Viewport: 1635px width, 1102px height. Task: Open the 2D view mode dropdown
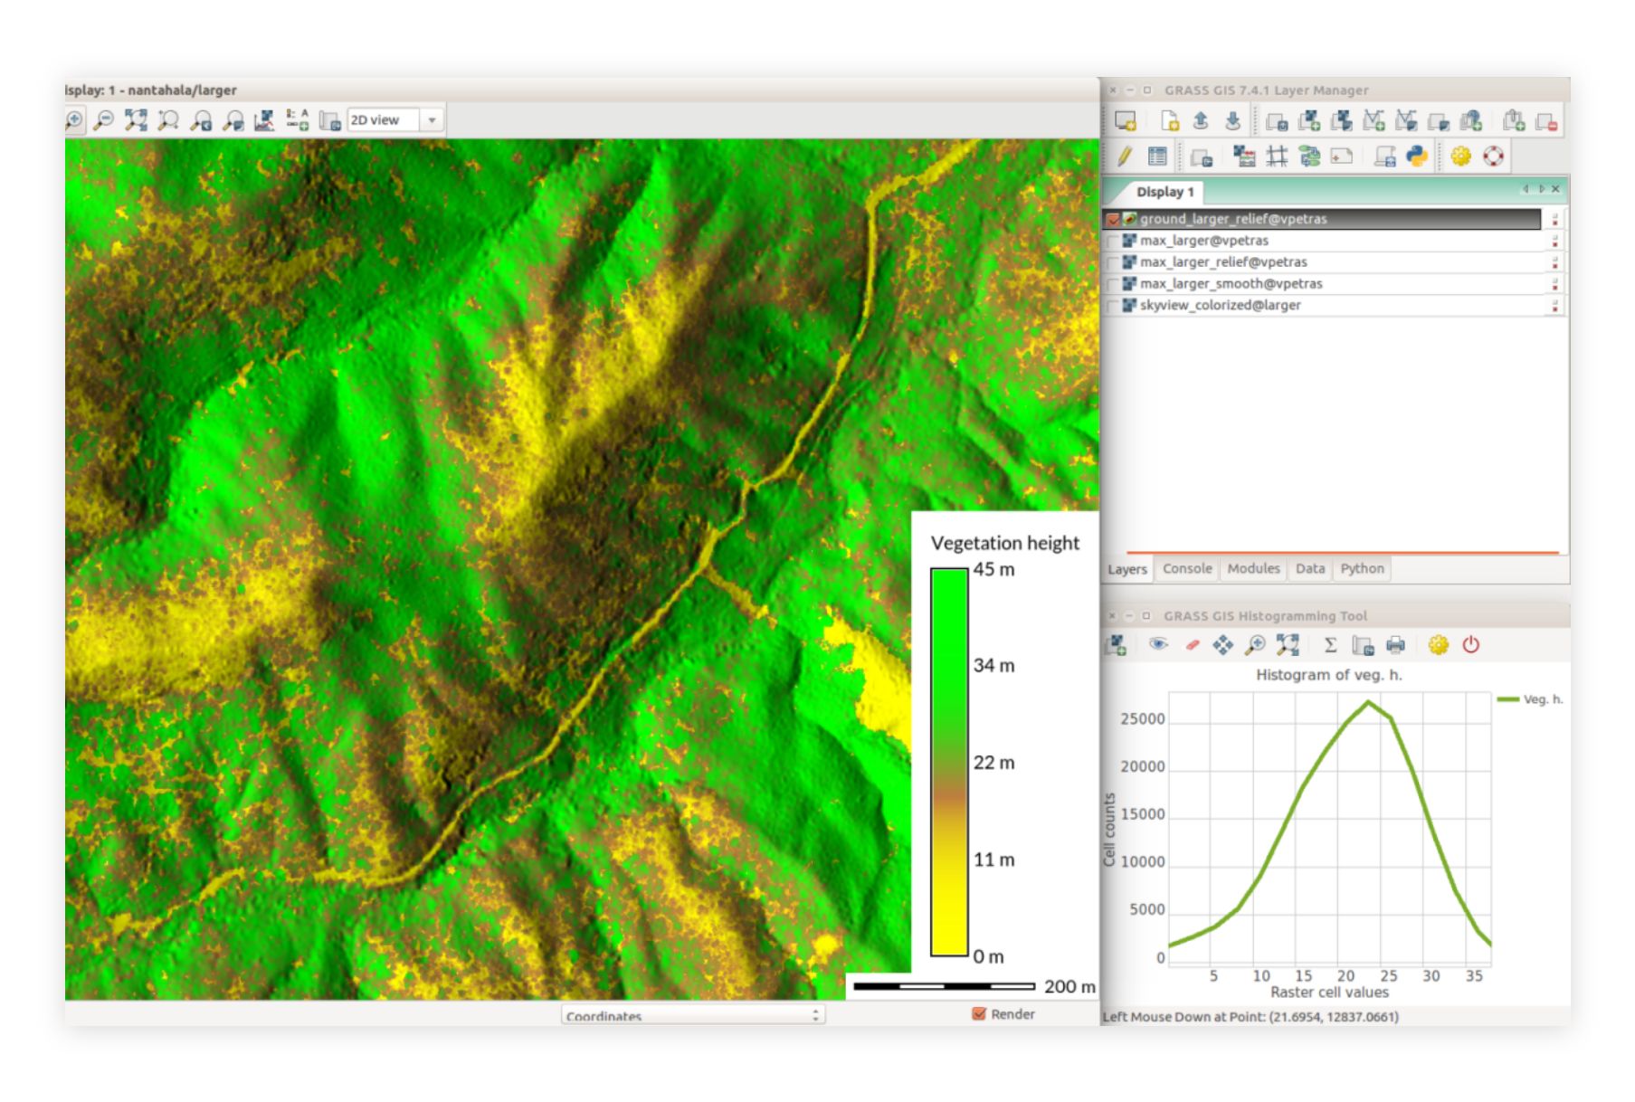(431, 119)
